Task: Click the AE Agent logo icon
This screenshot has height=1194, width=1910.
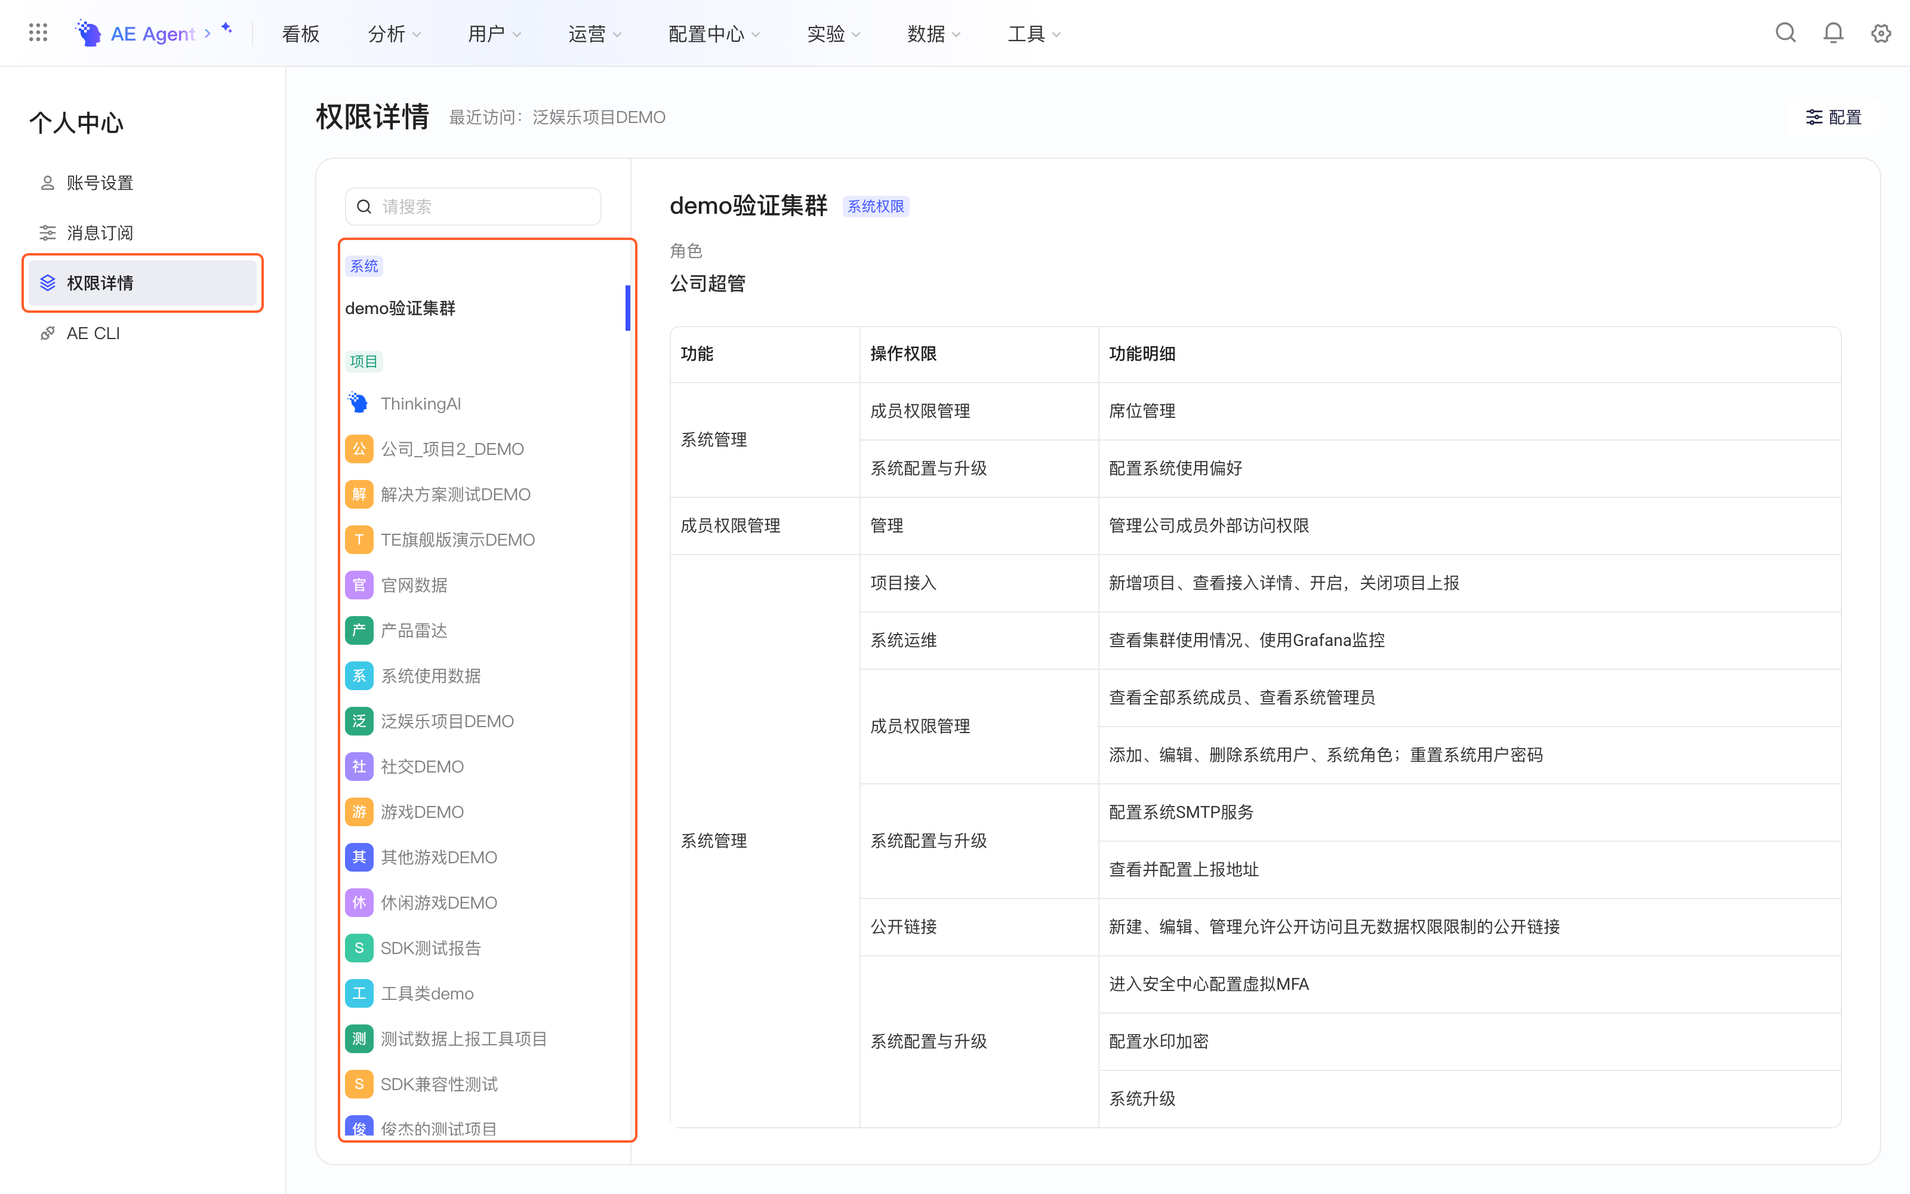Action: (x=88, y=33)
